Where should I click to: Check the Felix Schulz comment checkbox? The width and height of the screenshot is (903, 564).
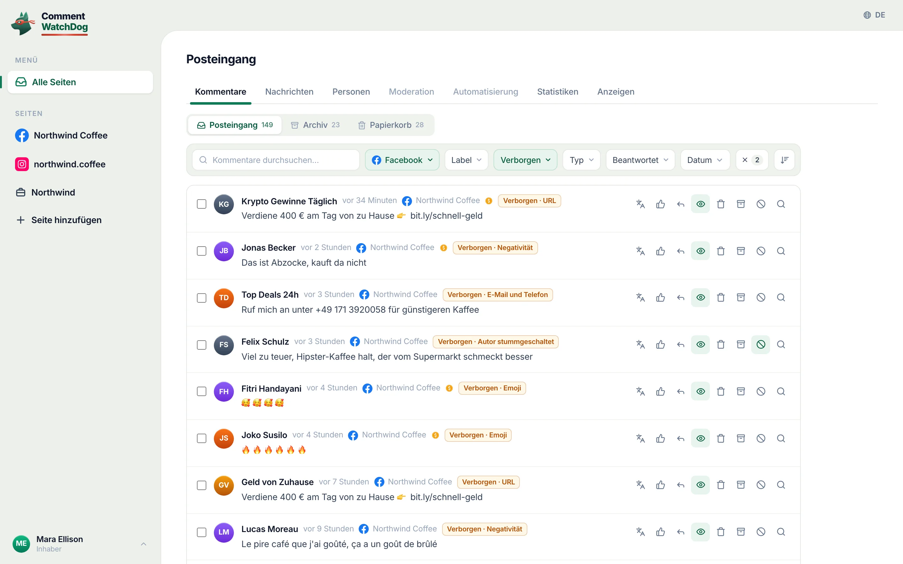tap(202, 345)
